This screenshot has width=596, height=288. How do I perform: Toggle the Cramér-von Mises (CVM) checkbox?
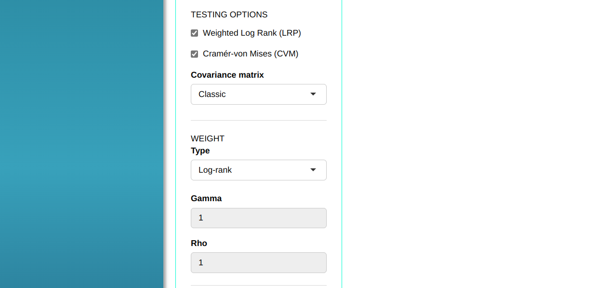(195, 54)
